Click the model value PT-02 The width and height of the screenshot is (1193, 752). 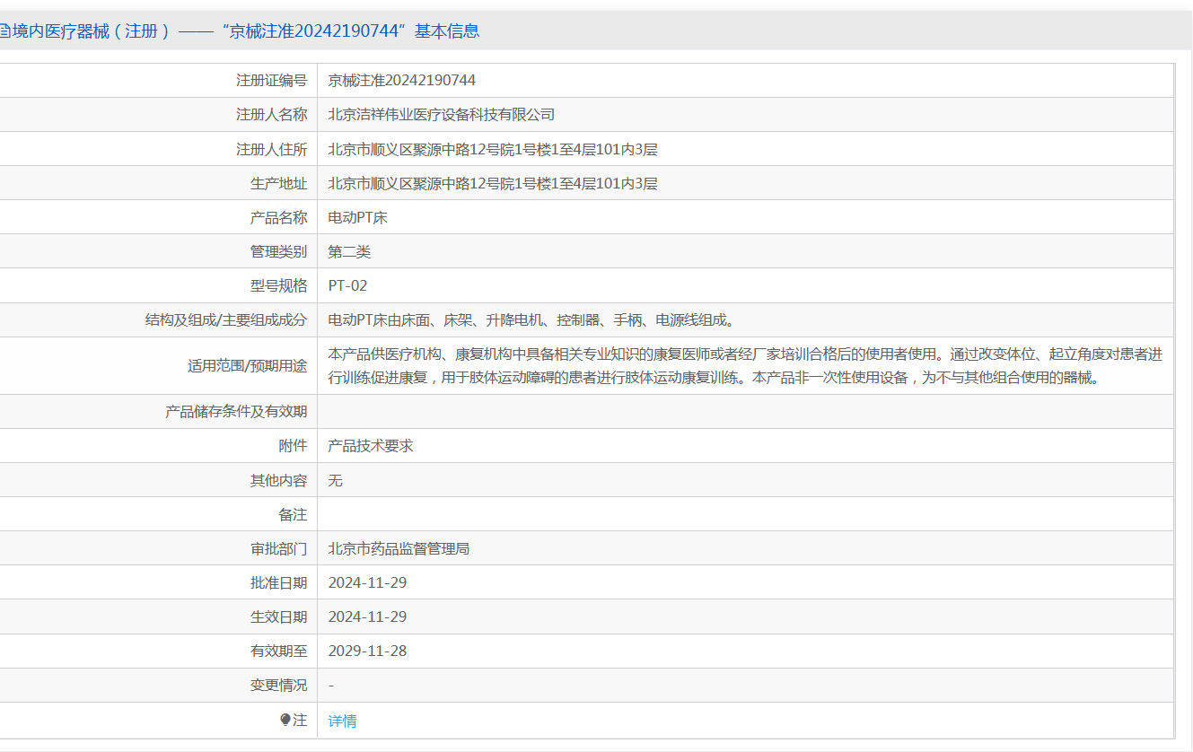click(x=348, y=285)
